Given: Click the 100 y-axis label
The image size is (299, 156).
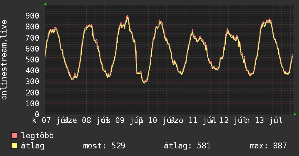Looking at the screenshot, I should [x=32, y=103].
